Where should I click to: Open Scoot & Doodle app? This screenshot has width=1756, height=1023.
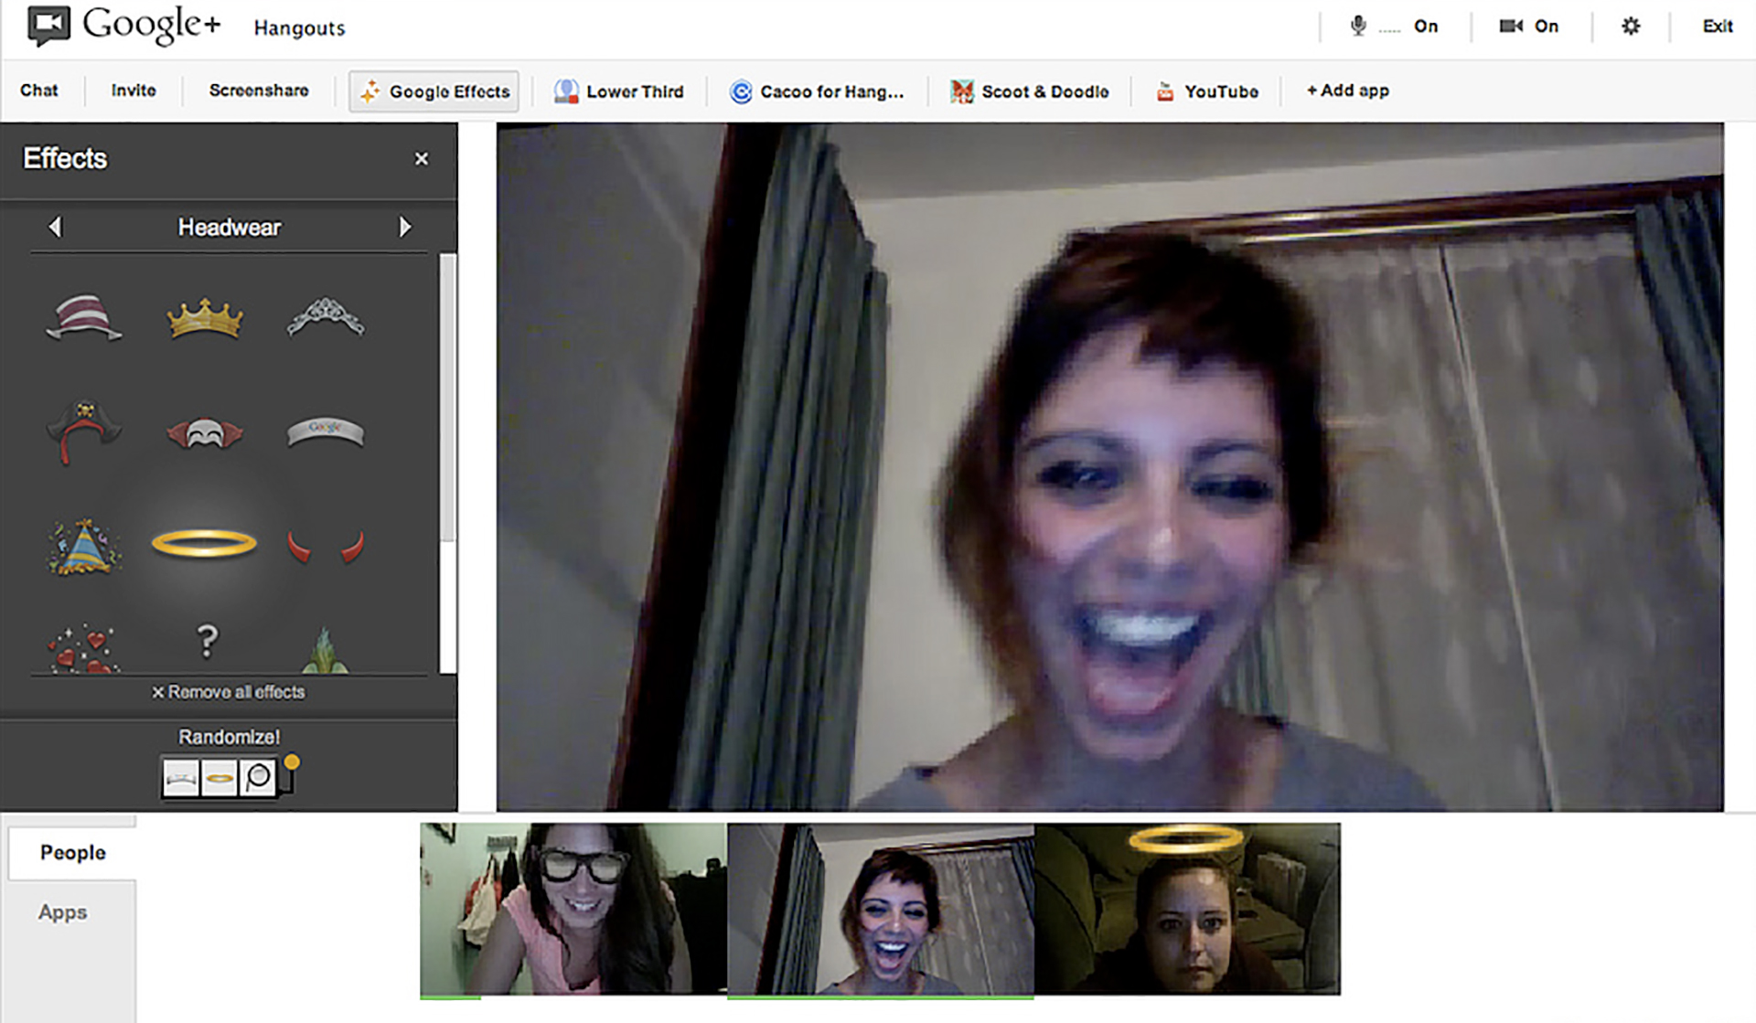(x=1030, y=91)
